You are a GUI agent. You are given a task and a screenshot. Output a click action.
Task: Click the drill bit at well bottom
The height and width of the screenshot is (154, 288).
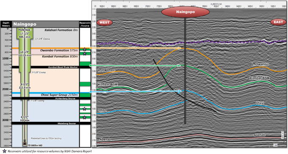coord(25,143)
